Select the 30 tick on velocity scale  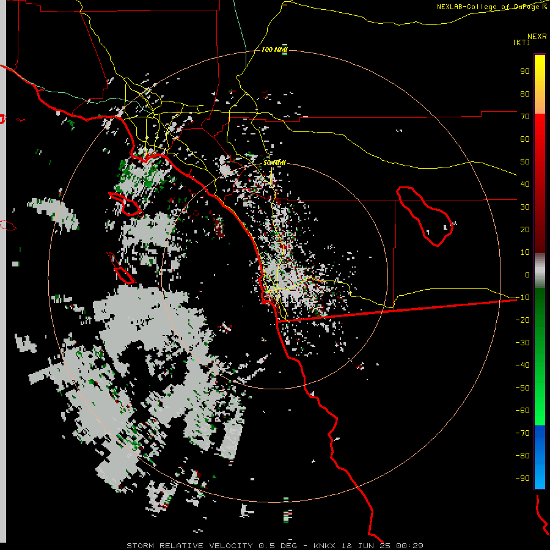tap(525, 207)
